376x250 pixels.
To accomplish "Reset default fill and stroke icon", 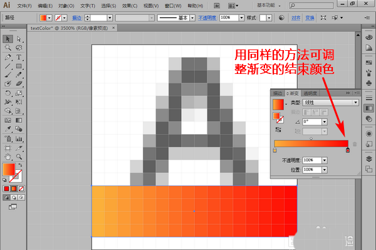I will [4, 180].
